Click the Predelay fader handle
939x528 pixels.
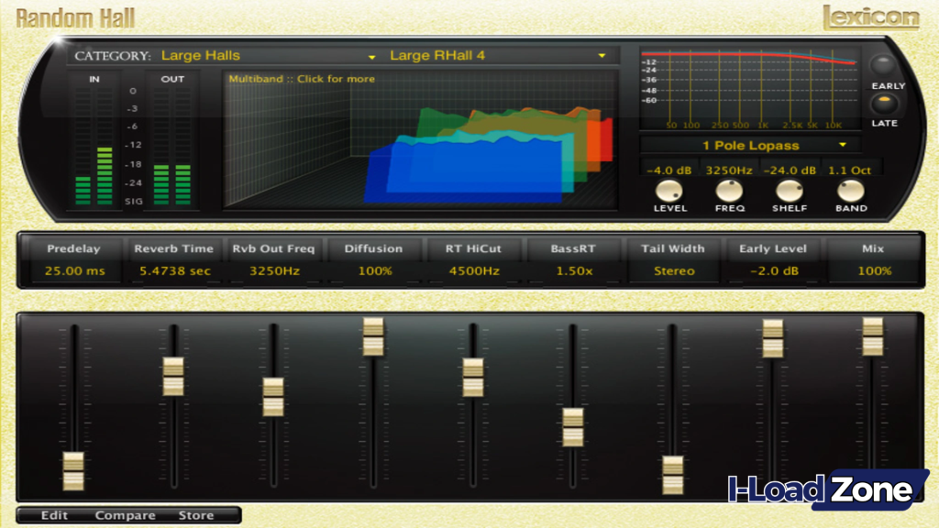73,472
